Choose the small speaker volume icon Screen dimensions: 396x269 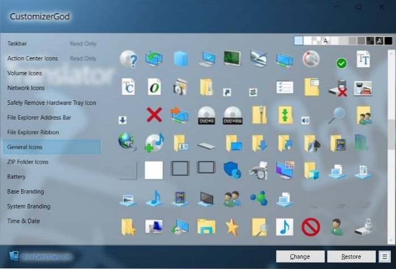(305, 121)
